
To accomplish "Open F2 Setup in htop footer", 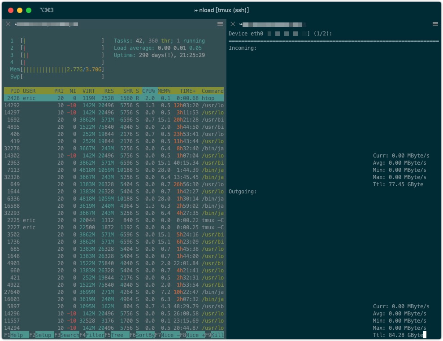I will coord(42,335).
